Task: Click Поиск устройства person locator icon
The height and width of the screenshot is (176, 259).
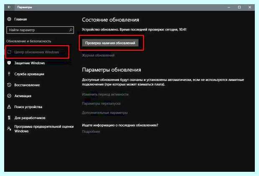Action: tap(9, 107)
